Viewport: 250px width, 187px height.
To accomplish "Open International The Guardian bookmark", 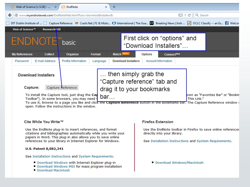I will pos(130,23).
